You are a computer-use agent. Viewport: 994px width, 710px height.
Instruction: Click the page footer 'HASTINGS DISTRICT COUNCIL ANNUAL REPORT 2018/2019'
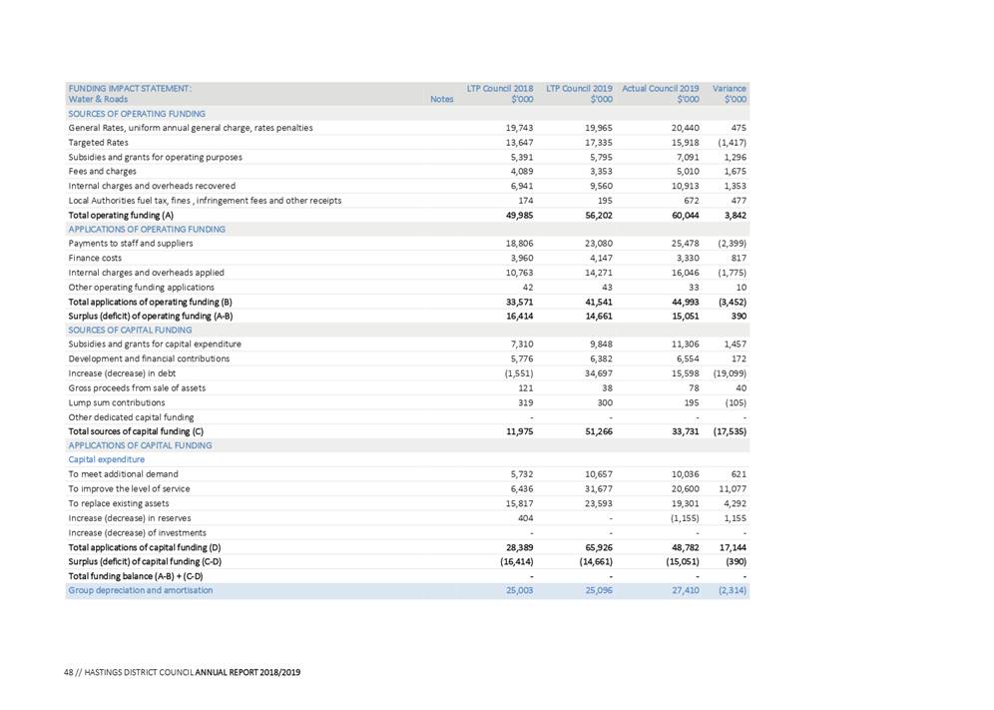(x=193, y=673)
